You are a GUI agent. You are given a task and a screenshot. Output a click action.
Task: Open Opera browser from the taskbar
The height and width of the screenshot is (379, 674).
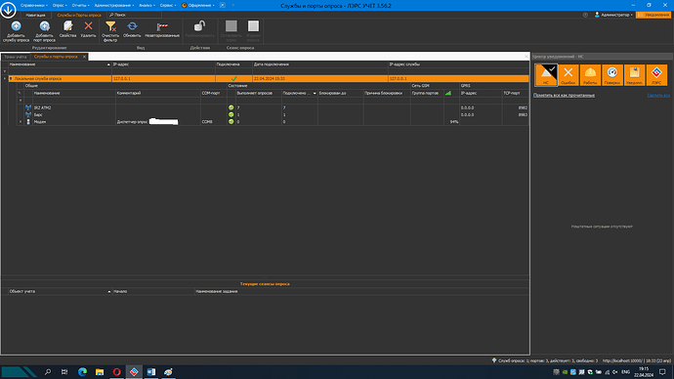pos(116,372)
